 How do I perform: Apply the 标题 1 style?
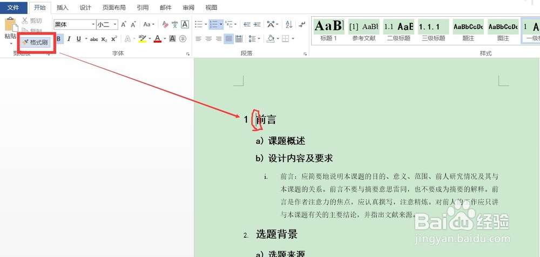tap(328, 31)
